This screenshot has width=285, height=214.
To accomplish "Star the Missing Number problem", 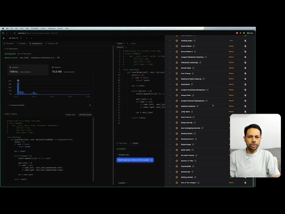I will click(177, 177).
